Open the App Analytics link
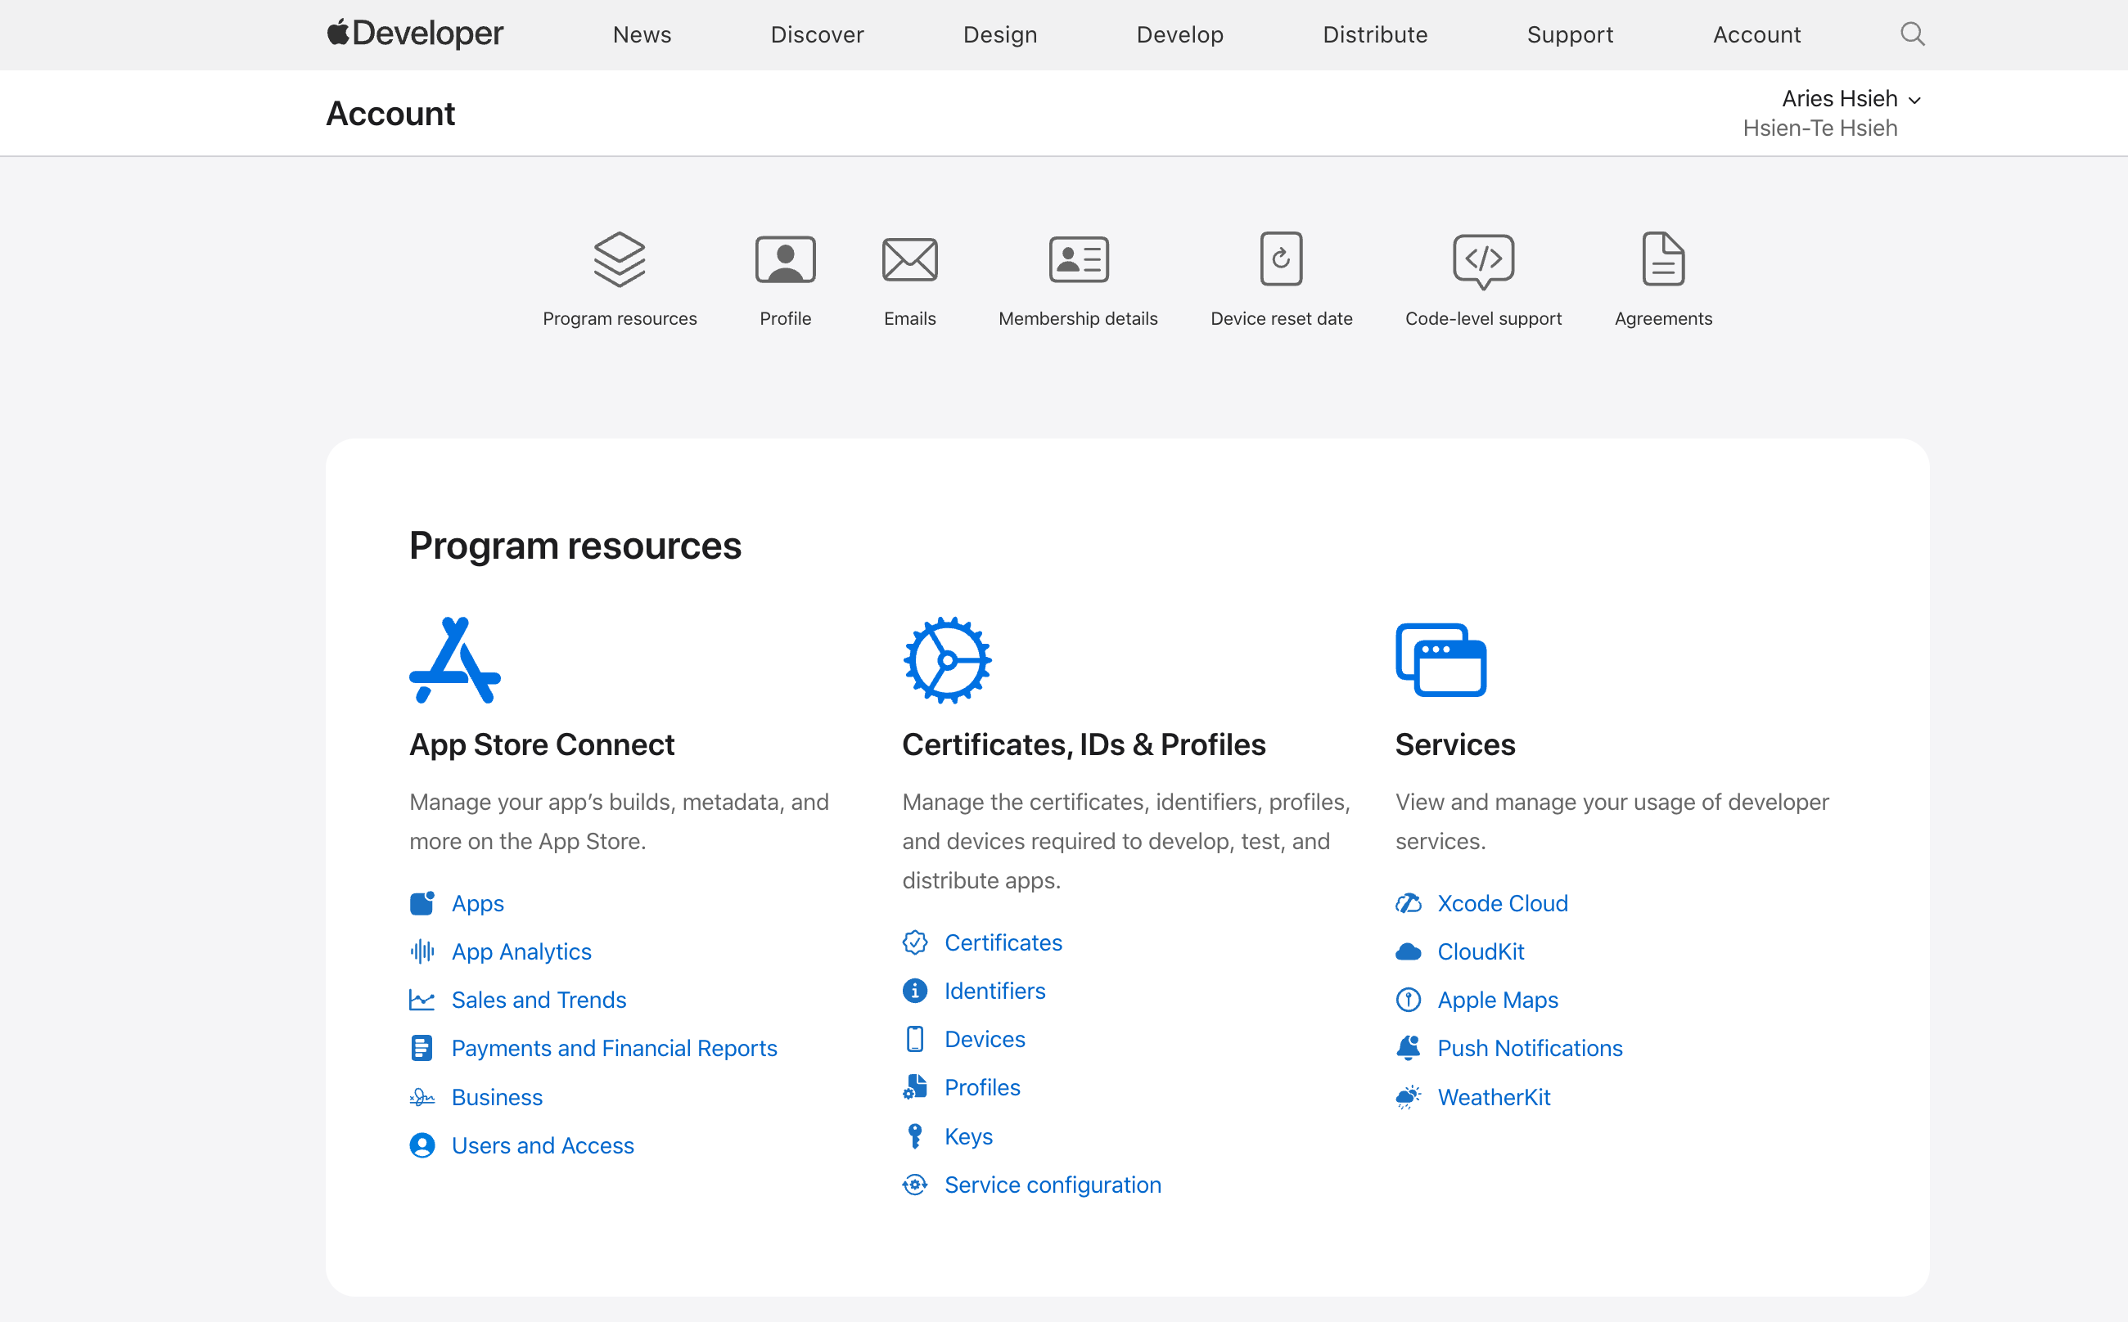This screenshot has height=1322, width=2128. [521, 951]
